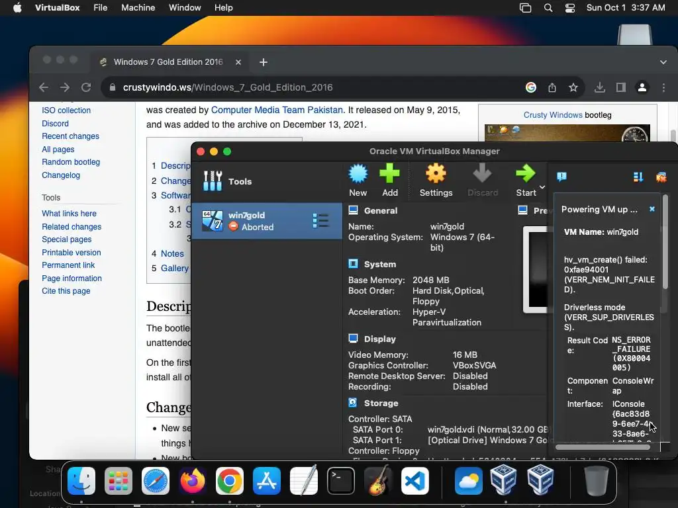The height and width of the screenshot is (508, 678).
Task: Click Printable version link
Action: point(72,252)
